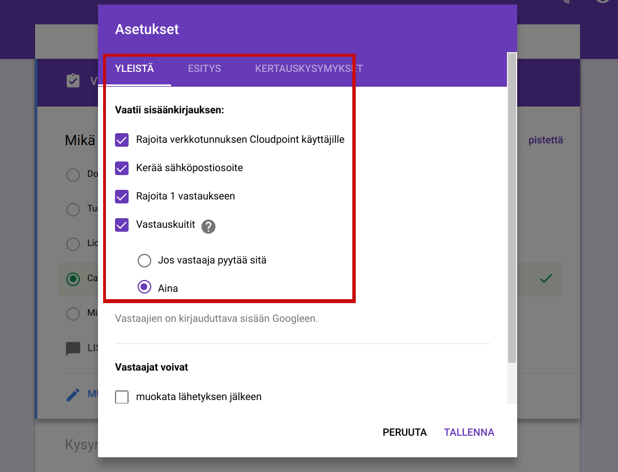618x472 pixels.
Task: Save settings with Tallenna button
Action: point(469,432)
